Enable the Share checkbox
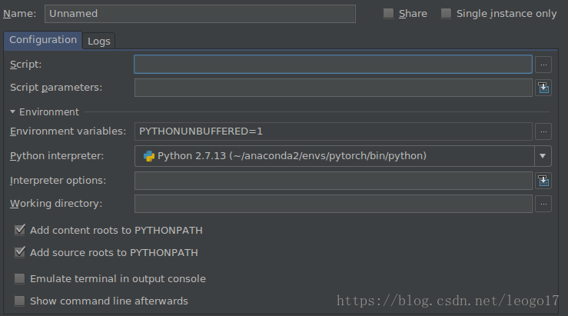 point(388,13)
